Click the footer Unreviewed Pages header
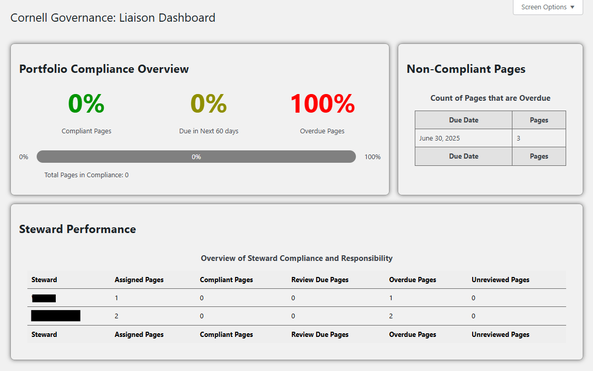 [x=501, y=335]
